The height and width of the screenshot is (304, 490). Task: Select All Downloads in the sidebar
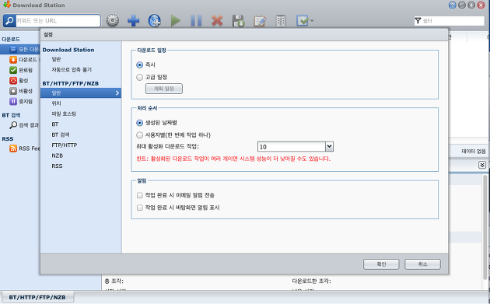[x=21, y=49]
